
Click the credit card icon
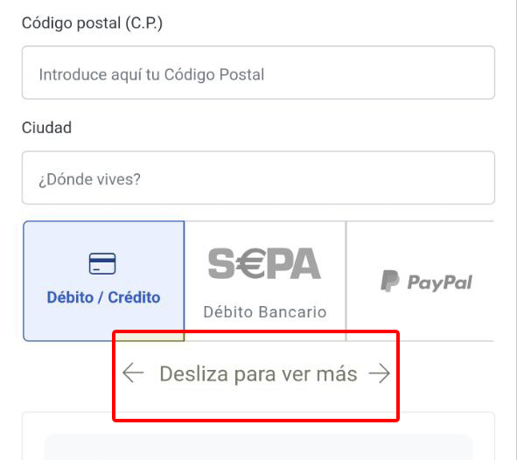coord(102,263)
